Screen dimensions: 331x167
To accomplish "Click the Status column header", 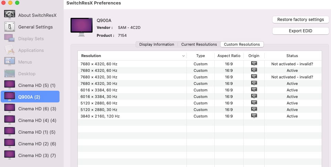I will coord(292,56).
